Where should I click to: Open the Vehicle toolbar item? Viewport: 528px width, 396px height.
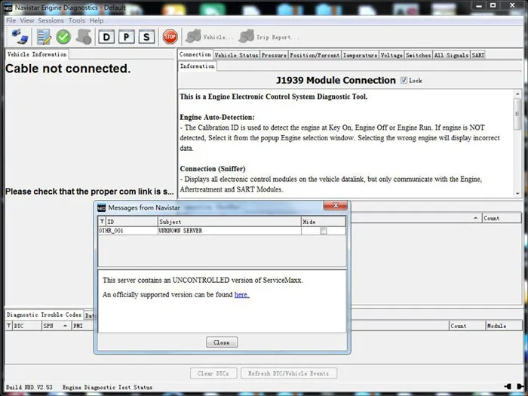point(209,37)
